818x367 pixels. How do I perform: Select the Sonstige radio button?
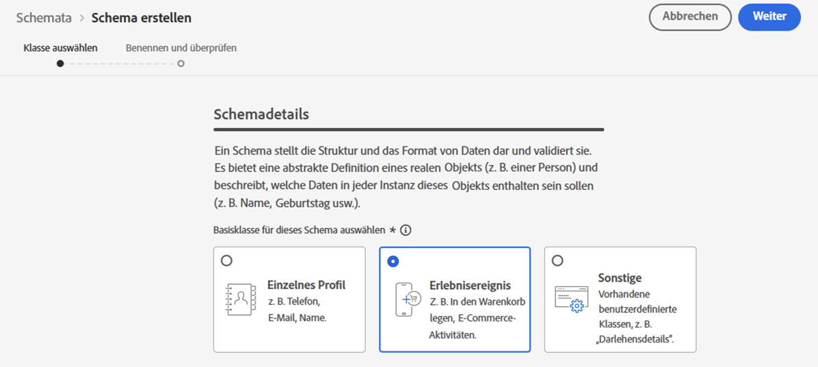557,260
